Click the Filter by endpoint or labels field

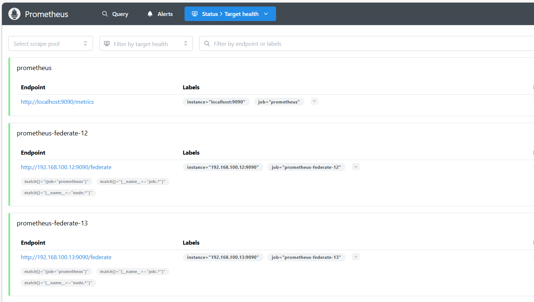point(367,44)
